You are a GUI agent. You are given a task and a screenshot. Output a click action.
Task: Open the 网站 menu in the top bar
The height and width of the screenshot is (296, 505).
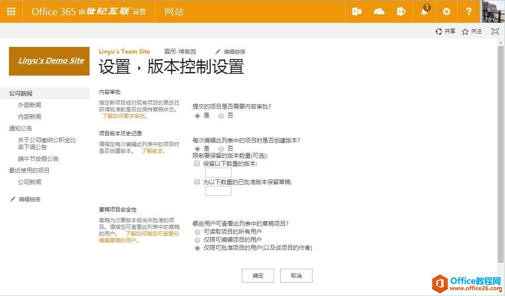point(174,11)
